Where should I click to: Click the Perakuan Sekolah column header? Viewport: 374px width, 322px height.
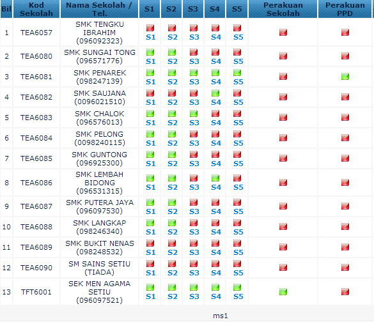pyautogui.click(x=283, y=9)
